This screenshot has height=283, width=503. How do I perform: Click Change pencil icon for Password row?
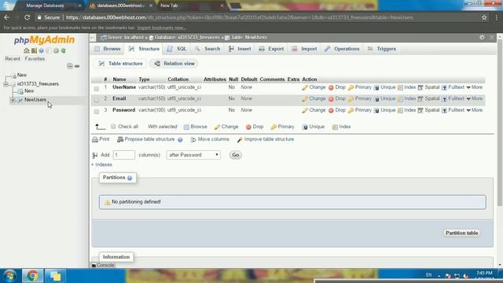(305, 110)
